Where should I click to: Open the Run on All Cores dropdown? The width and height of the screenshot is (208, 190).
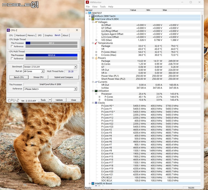pos(42,71)
